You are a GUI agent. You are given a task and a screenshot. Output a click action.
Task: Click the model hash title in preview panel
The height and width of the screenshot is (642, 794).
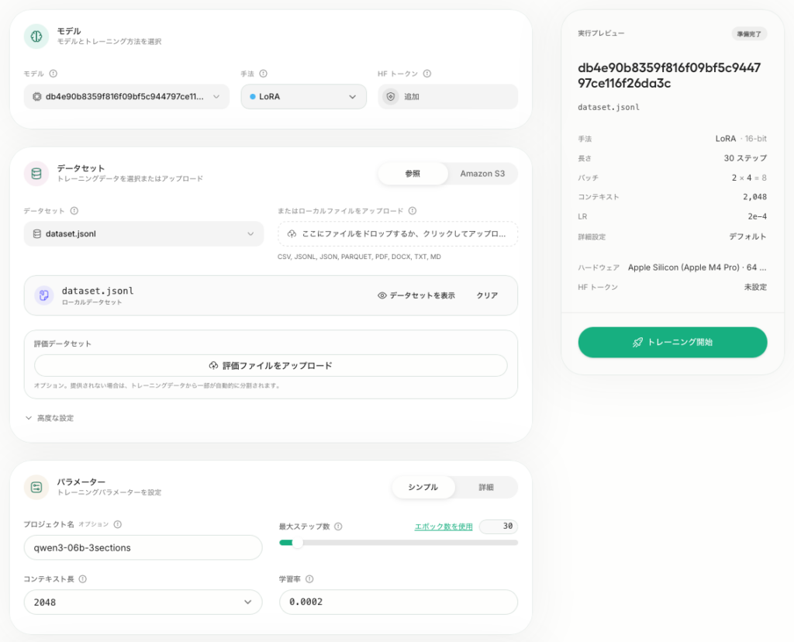pyautogui.click(x=669, y=75)
